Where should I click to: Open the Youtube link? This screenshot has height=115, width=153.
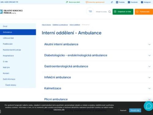coord(120,2)
